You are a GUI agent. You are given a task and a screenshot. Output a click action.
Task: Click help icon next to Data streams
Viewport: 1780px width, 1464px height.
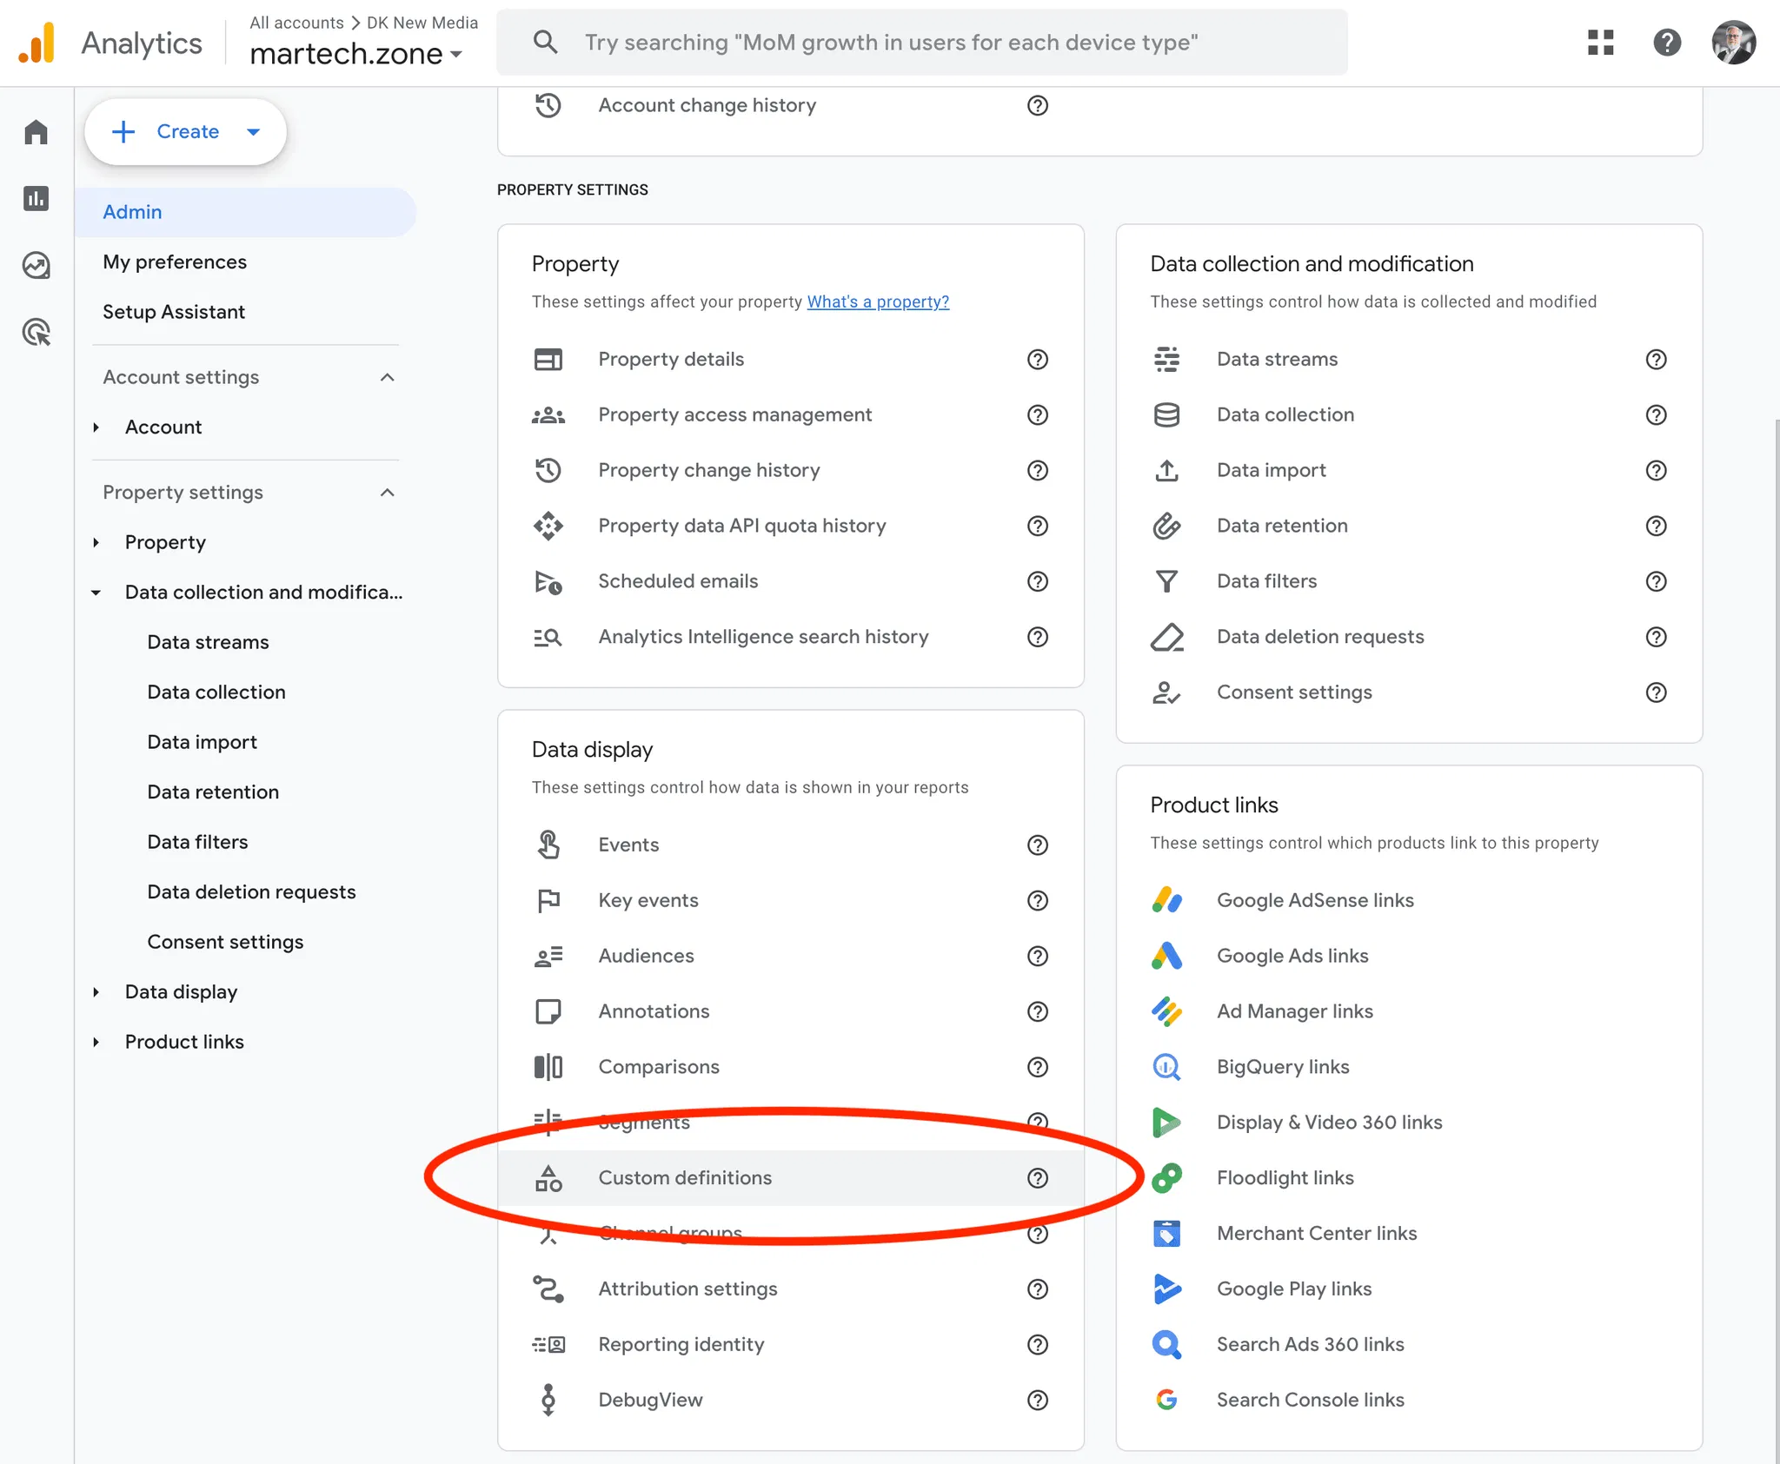[1656, 359]
